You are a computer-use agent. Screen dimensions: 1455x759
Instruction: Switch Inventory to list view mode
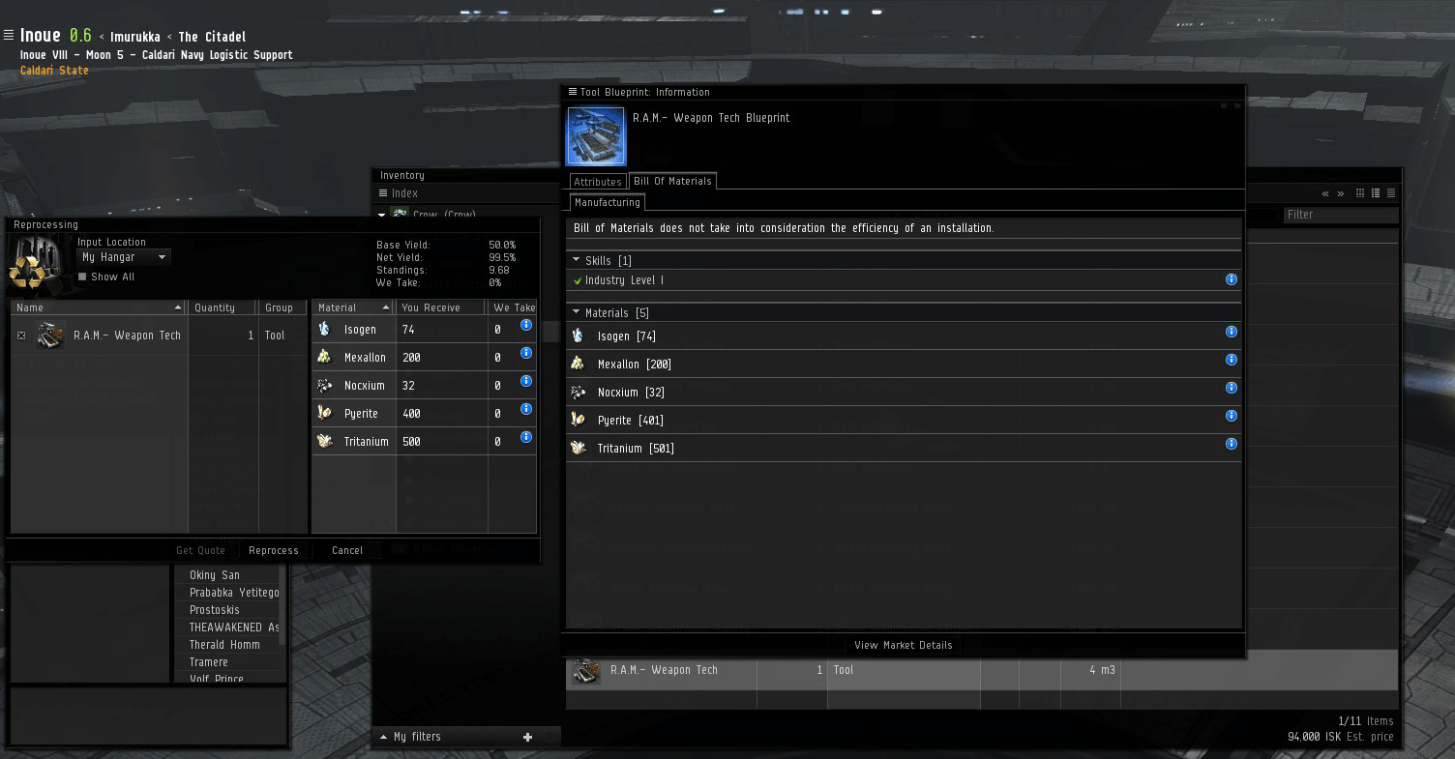coord(1391,193)
